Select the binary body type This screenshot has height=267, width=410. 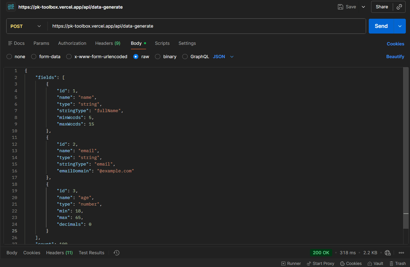coord(158,57)
